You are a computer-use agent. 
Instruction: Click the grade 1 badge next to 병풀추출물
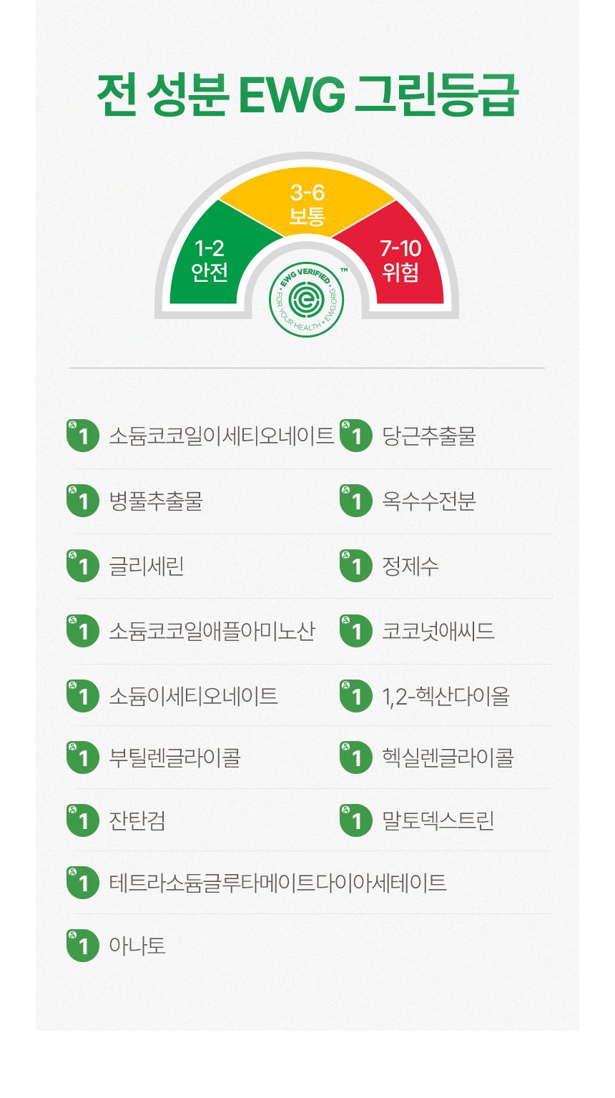(x=83, y=501)
